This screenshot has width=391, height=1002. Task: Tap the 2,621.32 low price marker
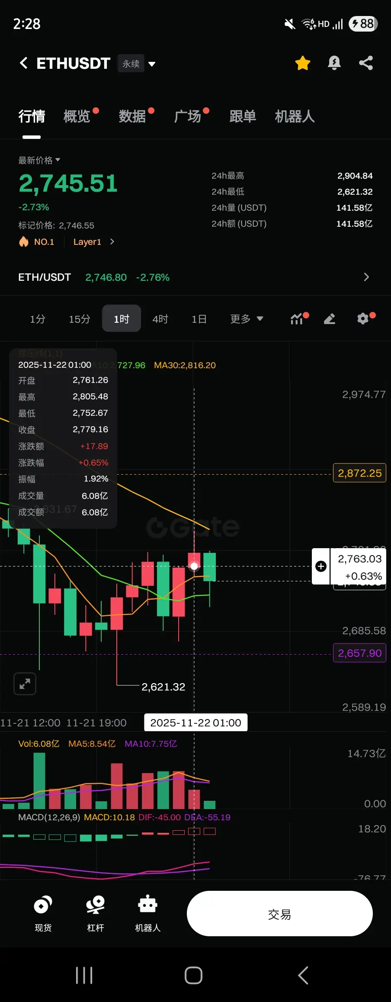163,687
